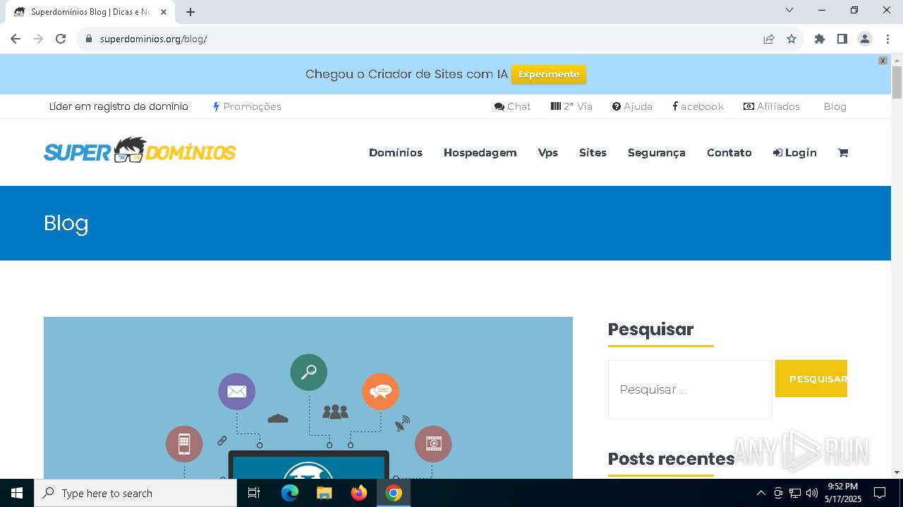This screenshot has width=903, height=507.
Task: Click the address bar URL
Action: pyautogui.click(x=154, y=39)
